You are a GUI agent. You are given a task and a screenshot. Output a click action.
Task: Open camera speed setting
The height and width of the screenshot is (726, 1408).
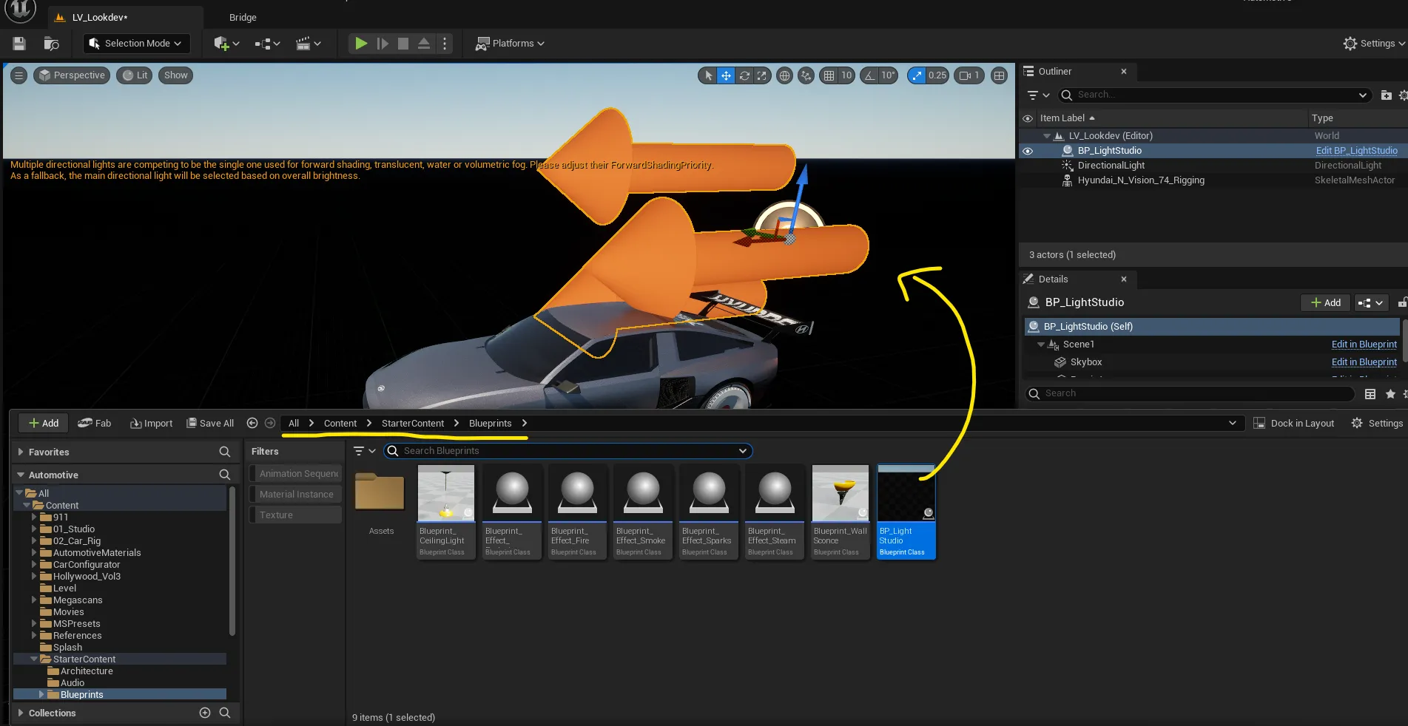click(969, 75)
